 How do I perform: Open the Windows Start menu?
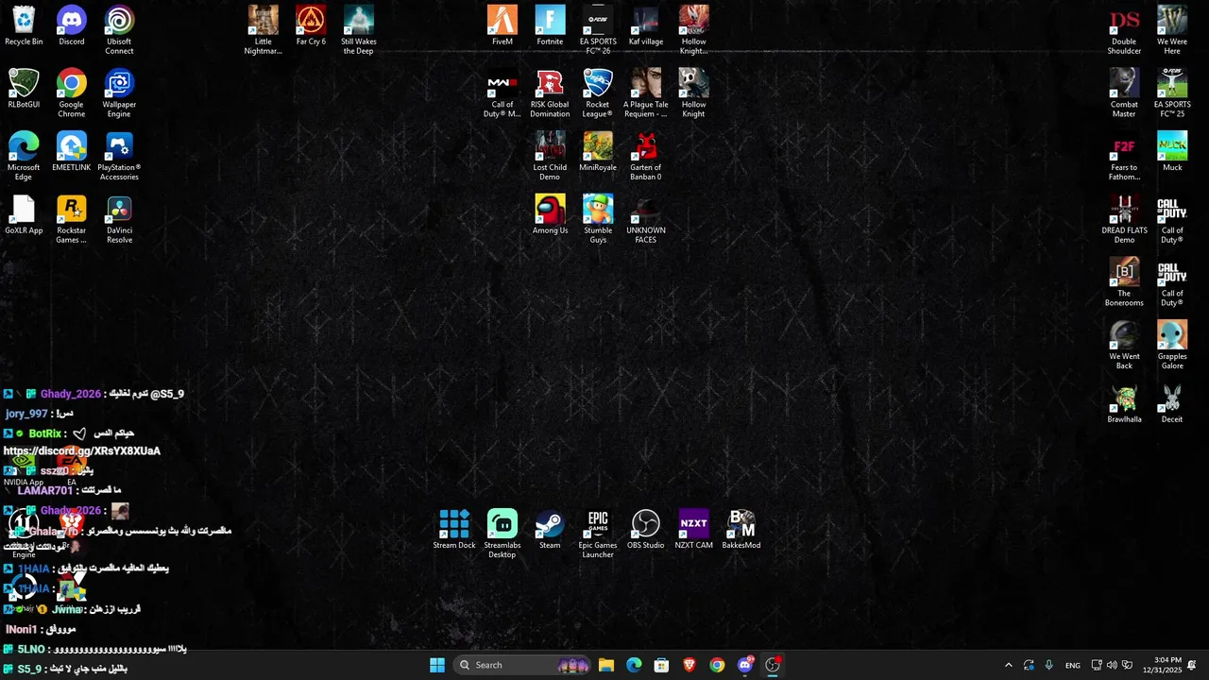tap(437, 665)
